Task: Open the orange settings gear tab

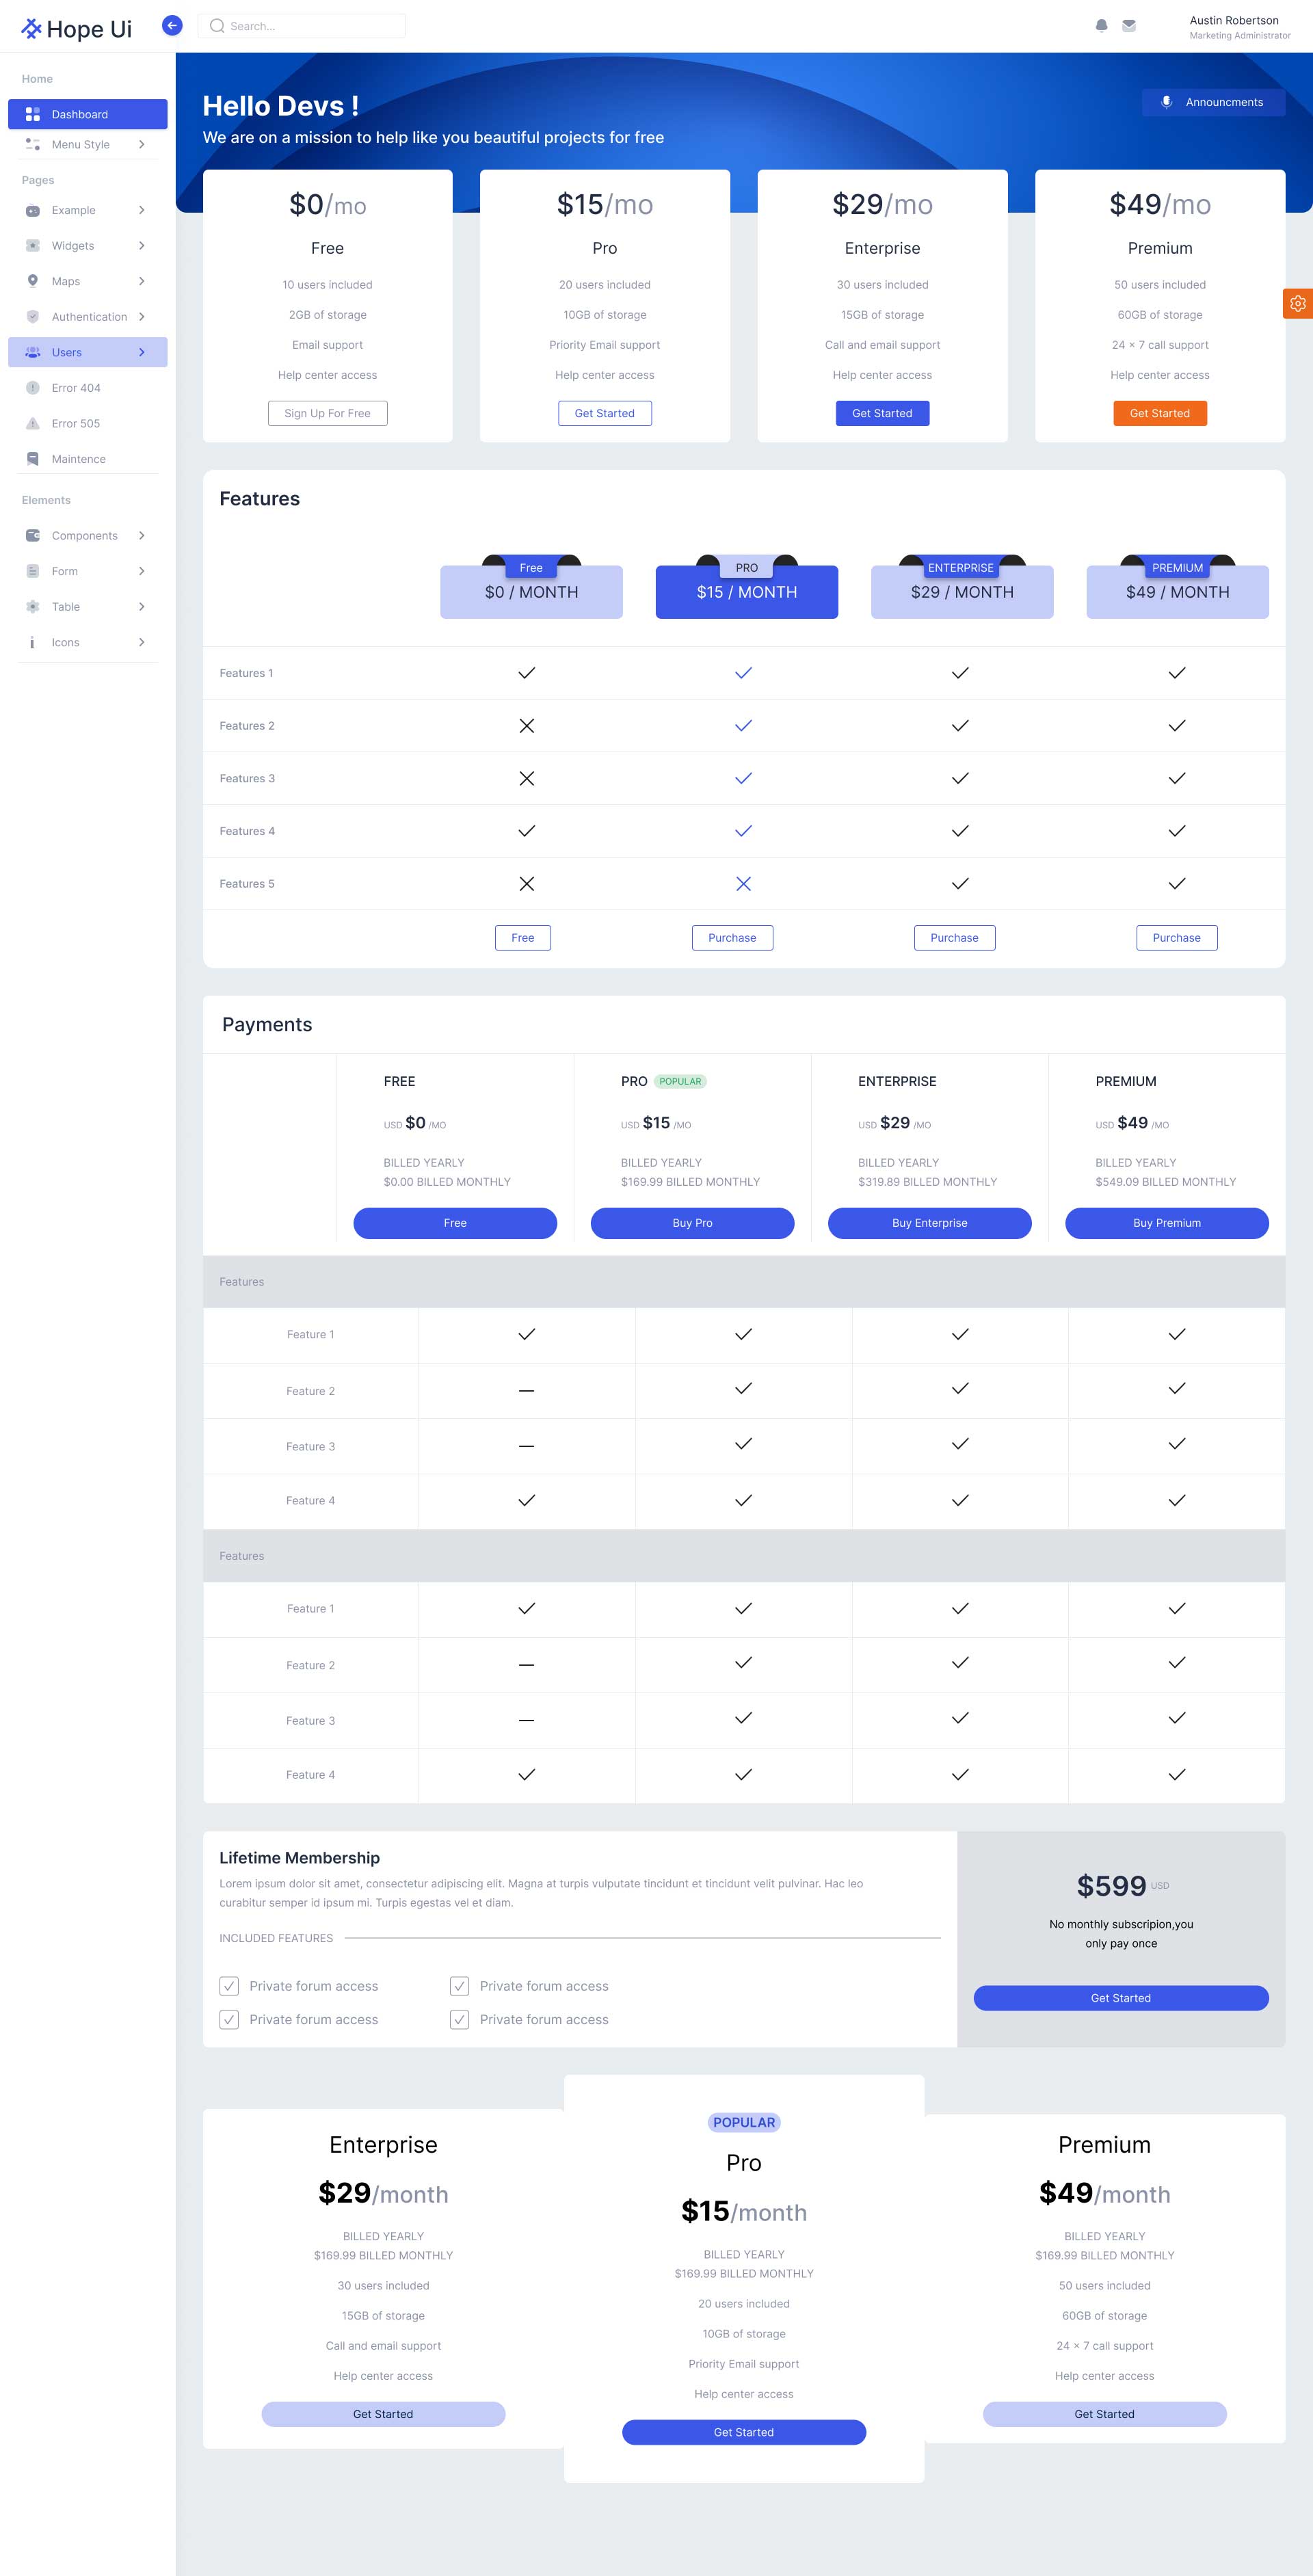Action: click(x=1297, y=303)
